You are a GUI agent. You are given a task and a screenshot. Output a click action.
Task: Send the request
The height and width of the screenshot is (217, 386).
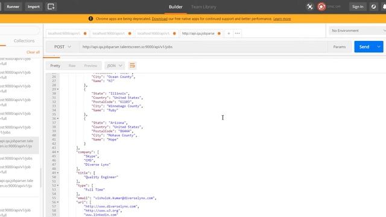click(x=364, y=47)
